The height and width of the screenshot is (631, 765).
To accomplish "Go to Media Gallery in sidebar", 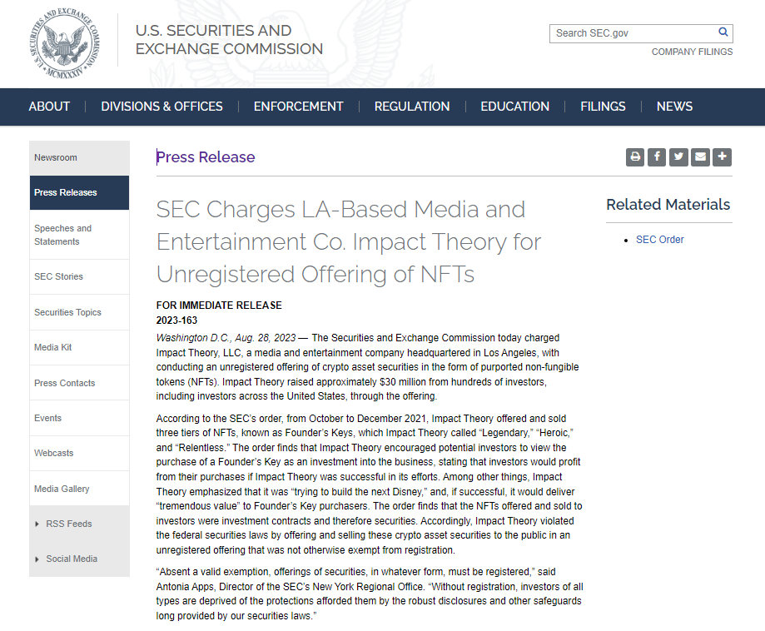I will tap(62, 489).
